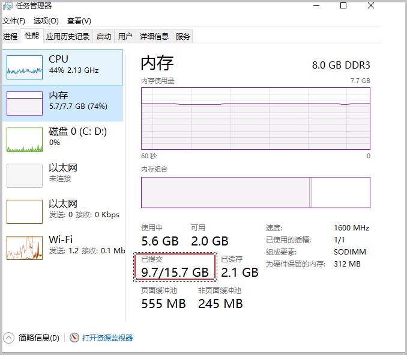Click the 非页面缓冲池 245 MB value

[221, 304]
